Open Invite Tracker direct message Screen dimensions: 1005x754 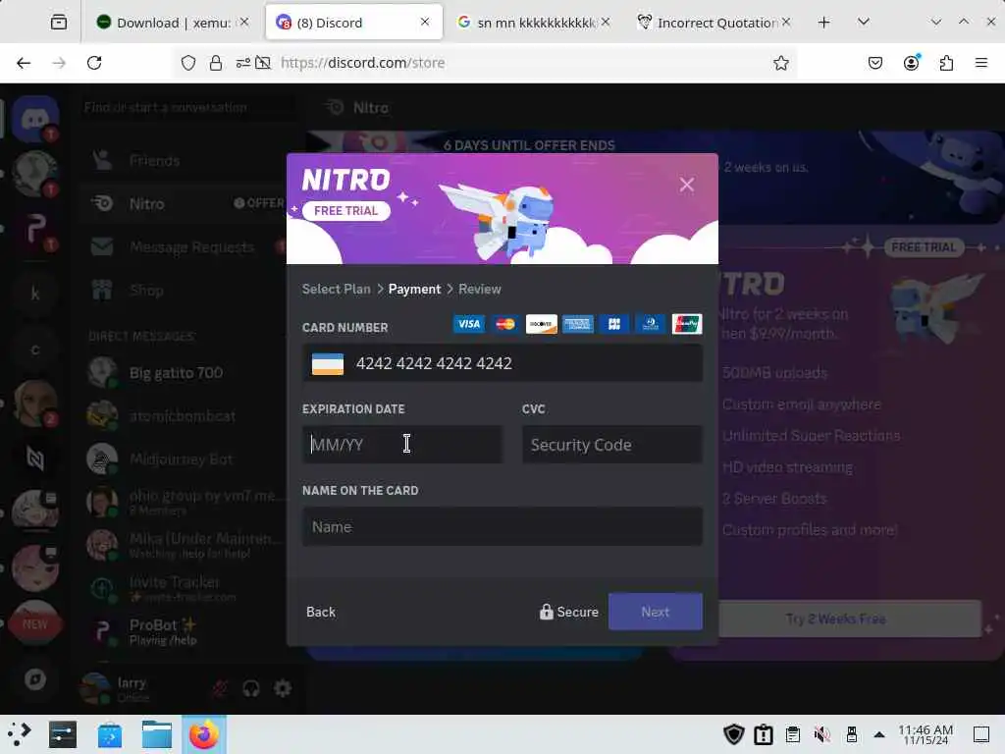(185, 589)
